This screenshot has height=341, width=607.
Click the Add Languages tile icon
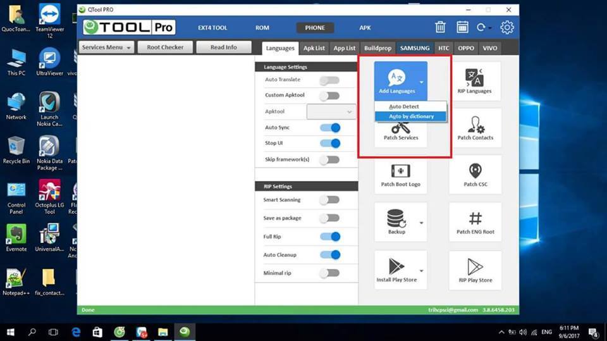397,77
